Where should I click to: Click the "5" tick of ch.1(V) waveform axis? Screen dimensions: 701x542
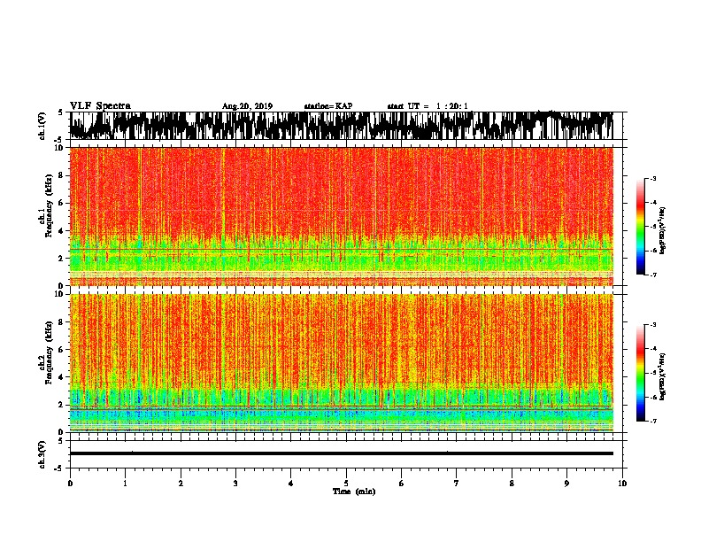click(60, 112)
